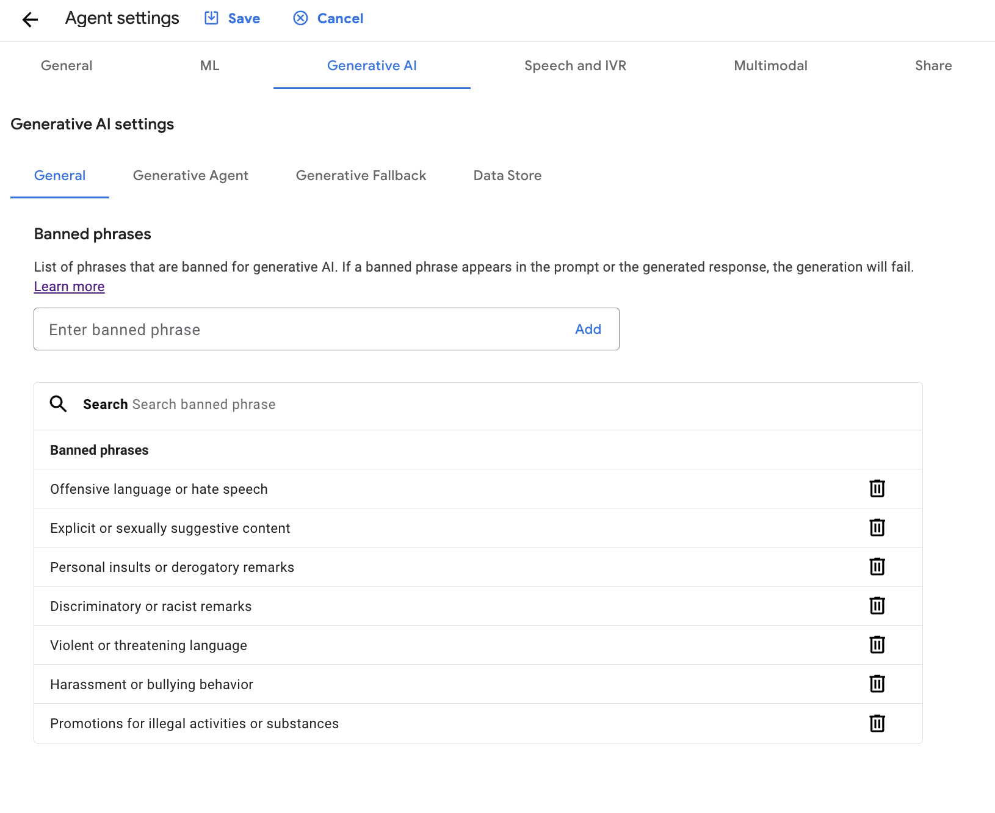
Task: Delete 'Violent or threatening language' phrase
Action: [x=877, y=645]
